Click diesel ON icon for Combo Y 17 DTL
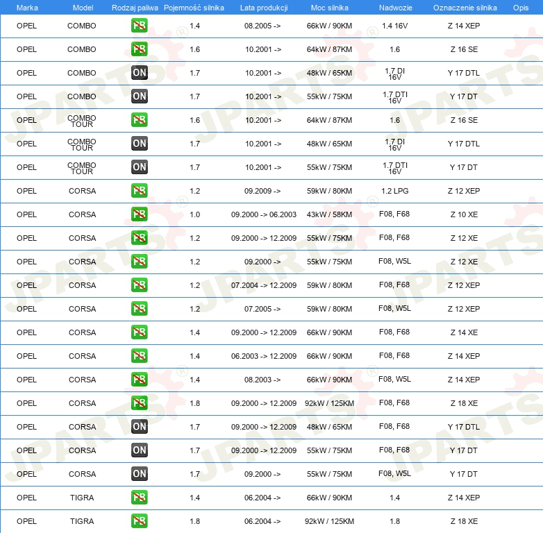The image size is (543, 533). pos(139,73)
